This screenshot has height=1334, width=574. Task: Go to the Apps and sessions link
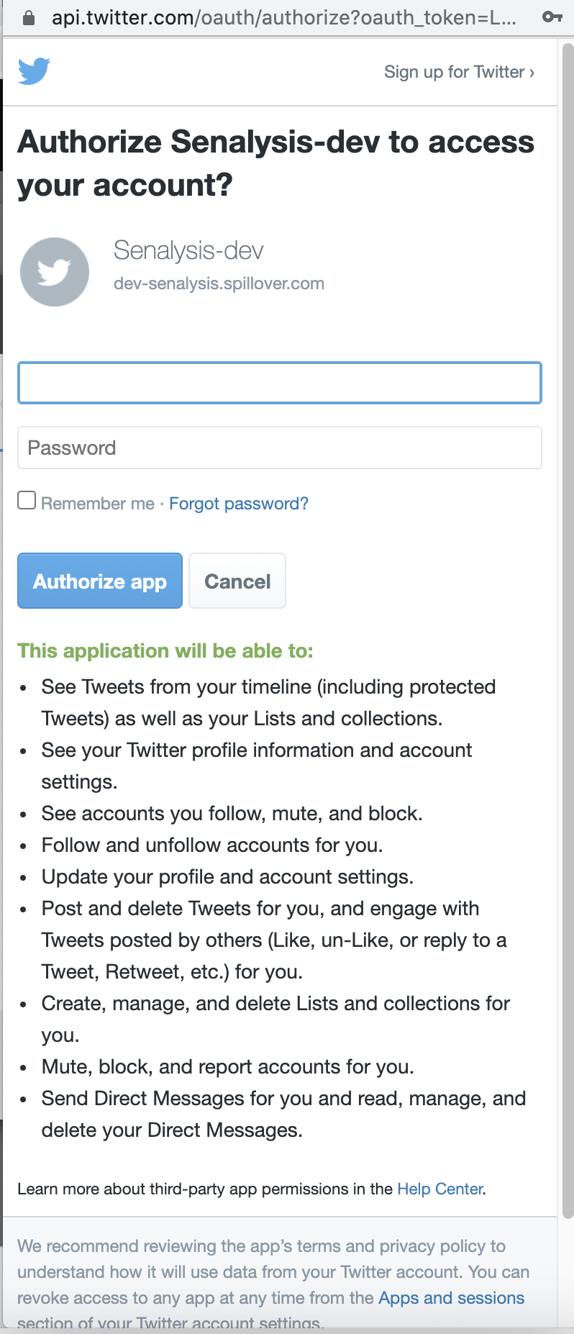451,1298
